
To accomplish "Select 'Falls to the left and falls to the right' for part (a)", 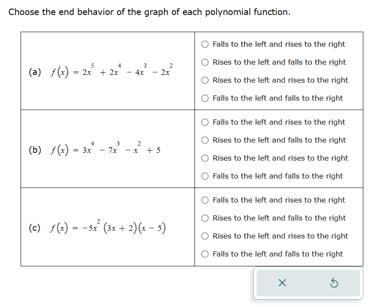I will coord(204,98).
